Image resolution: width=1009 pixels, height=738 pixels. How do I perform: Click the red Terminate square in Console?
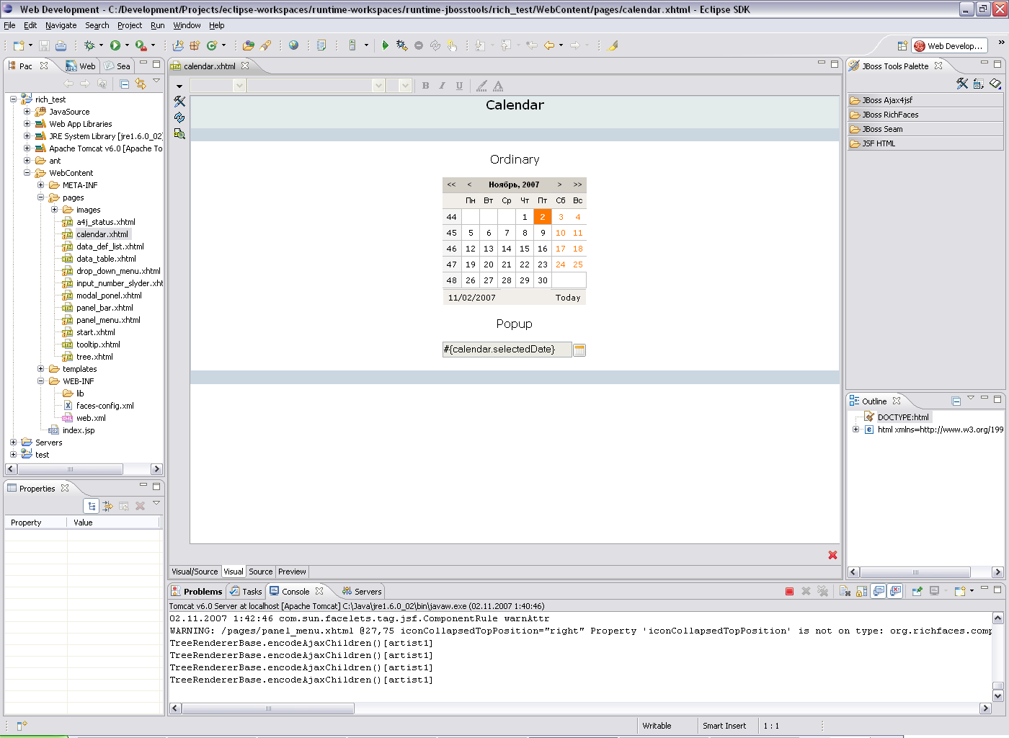point(789,592)
